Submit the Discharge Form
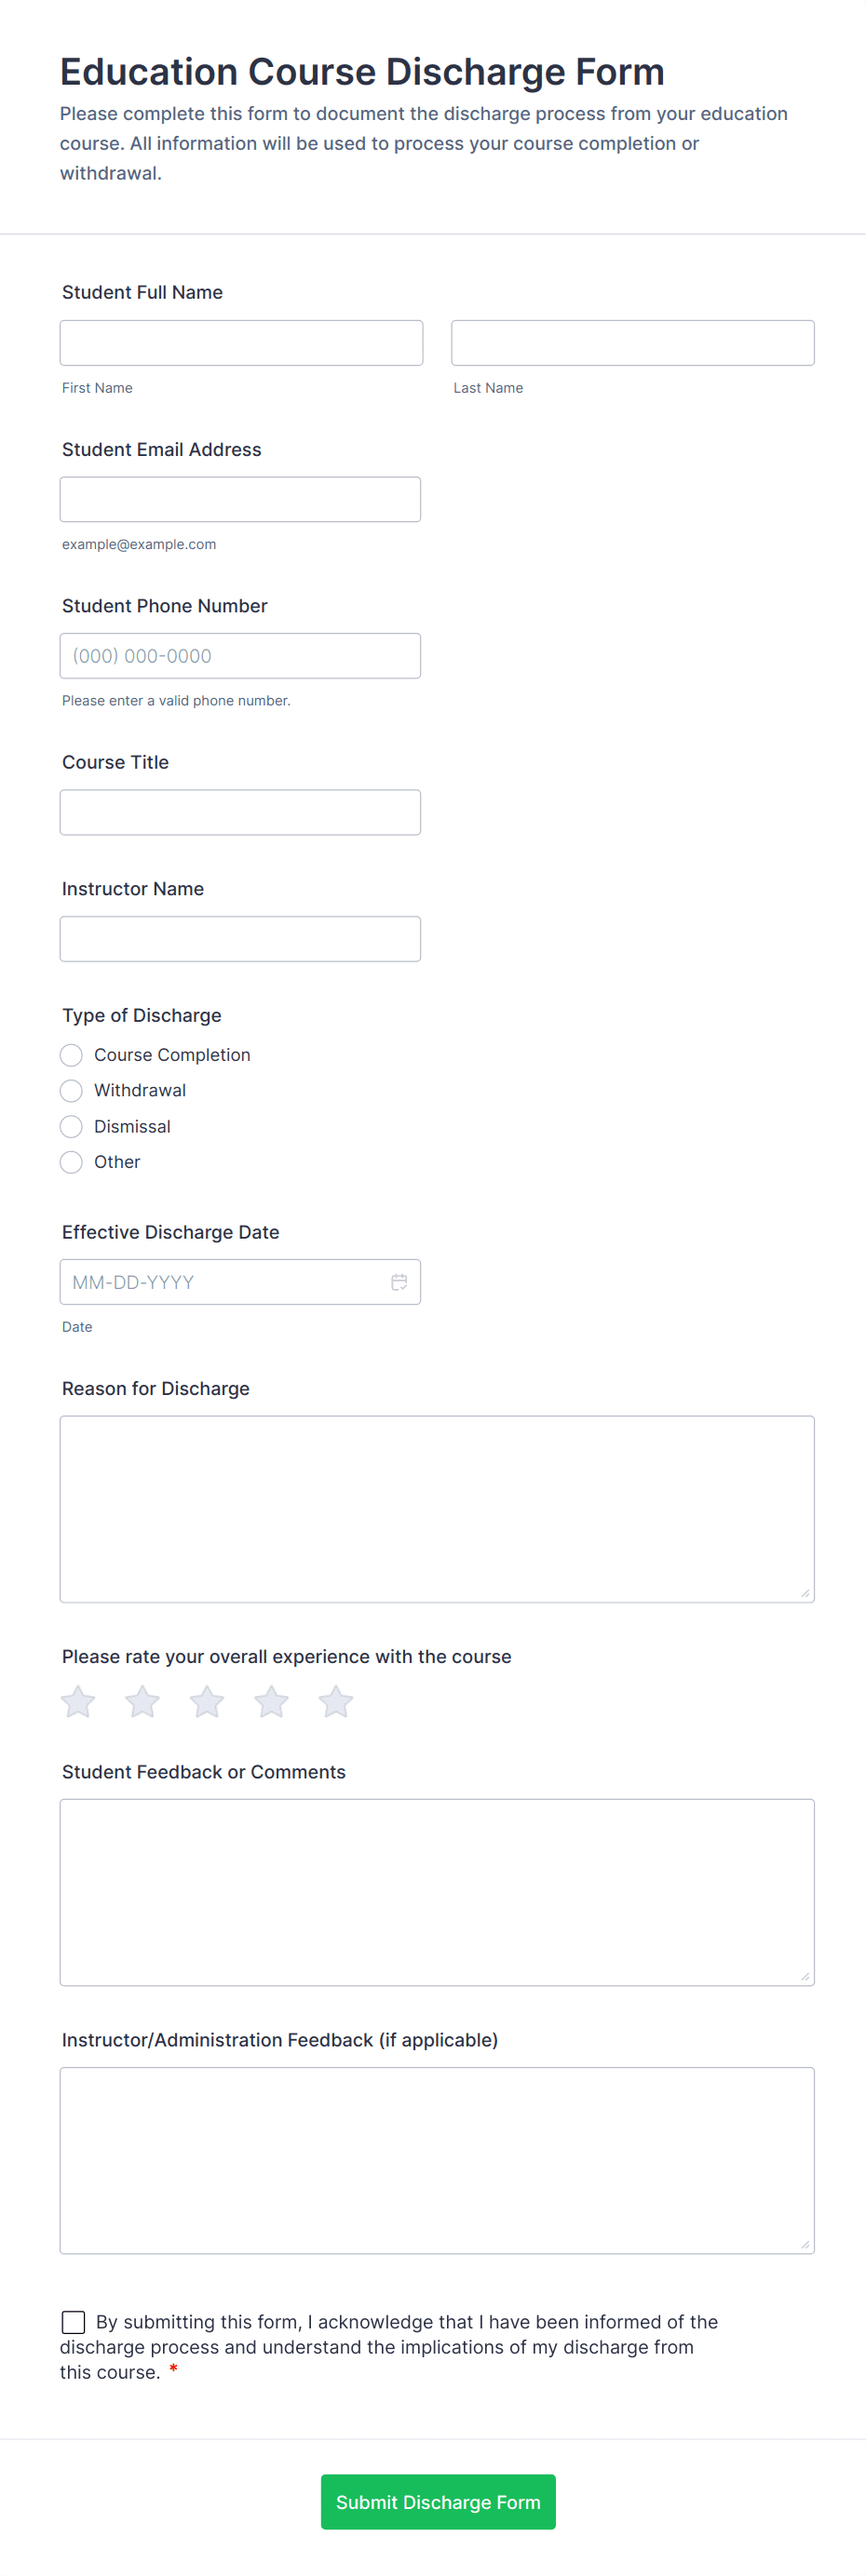866x2576 pixels. point(438,2501)
